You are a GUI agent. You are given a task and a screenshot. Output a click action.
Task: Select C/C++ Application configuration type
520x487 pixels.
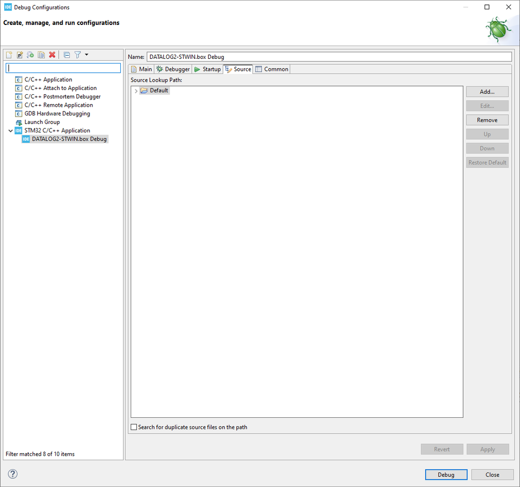click(48, 80)
